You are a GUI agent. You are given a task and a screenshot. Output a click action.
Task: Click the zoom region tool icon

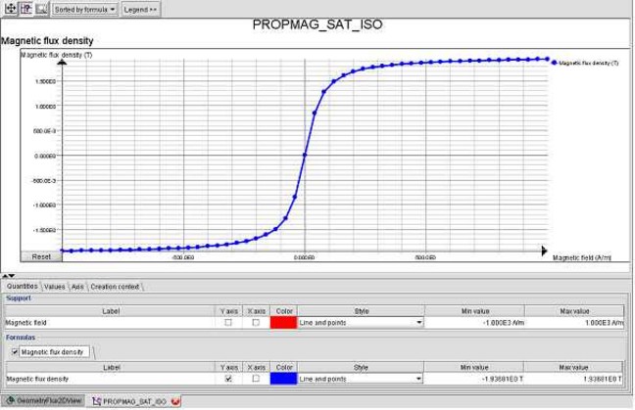(41, 9)
